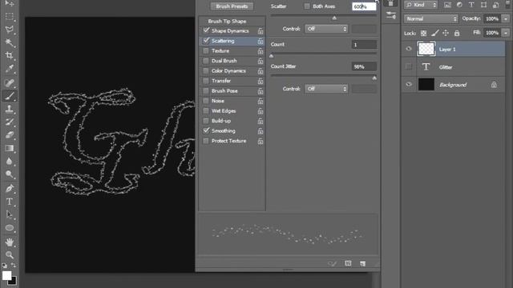Select the Horizontal Type tool

[x=10, y=202]
